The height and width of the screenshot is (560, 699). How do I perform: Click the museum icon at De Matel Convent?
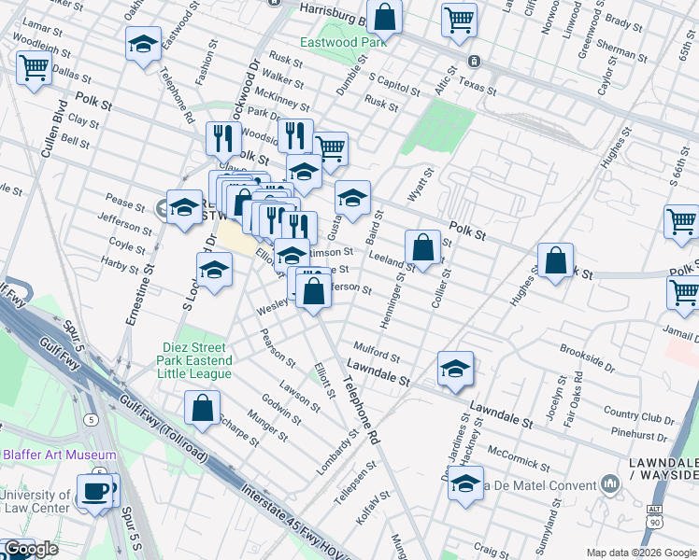tap(610, 484)
